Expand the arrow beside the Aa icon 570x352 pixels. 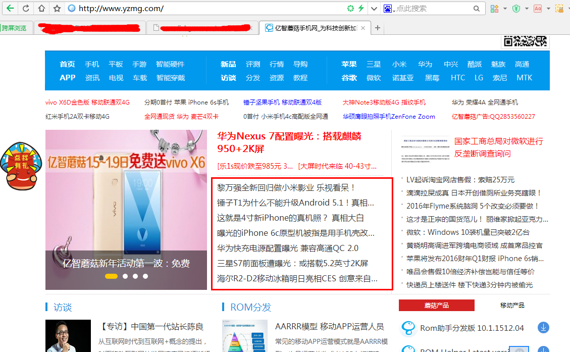coord(548,9)
